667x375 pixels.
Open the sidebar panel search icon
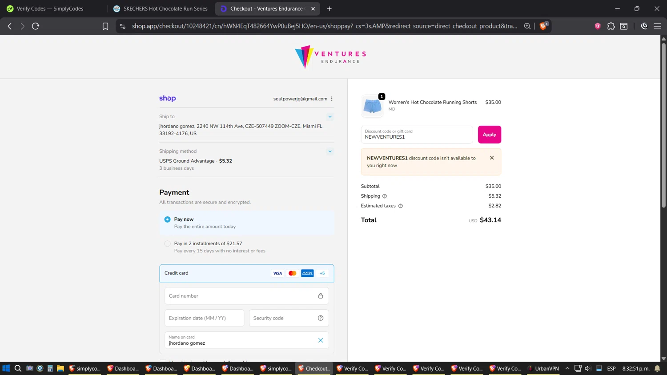coord(624,26)
